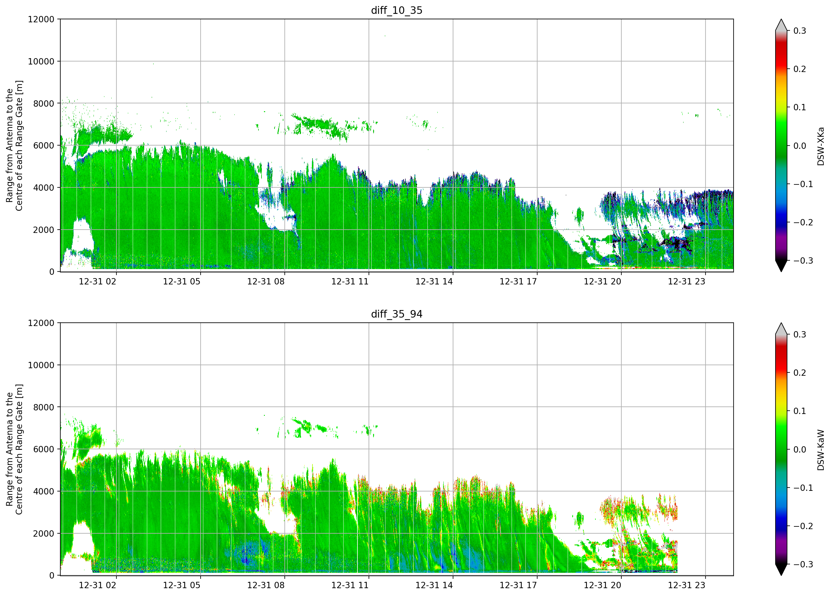Click the black lower arrow of DSW-KaW colorbar
Image resolution: width=831 pixels, height=596 pixels.
click(781, 570)
